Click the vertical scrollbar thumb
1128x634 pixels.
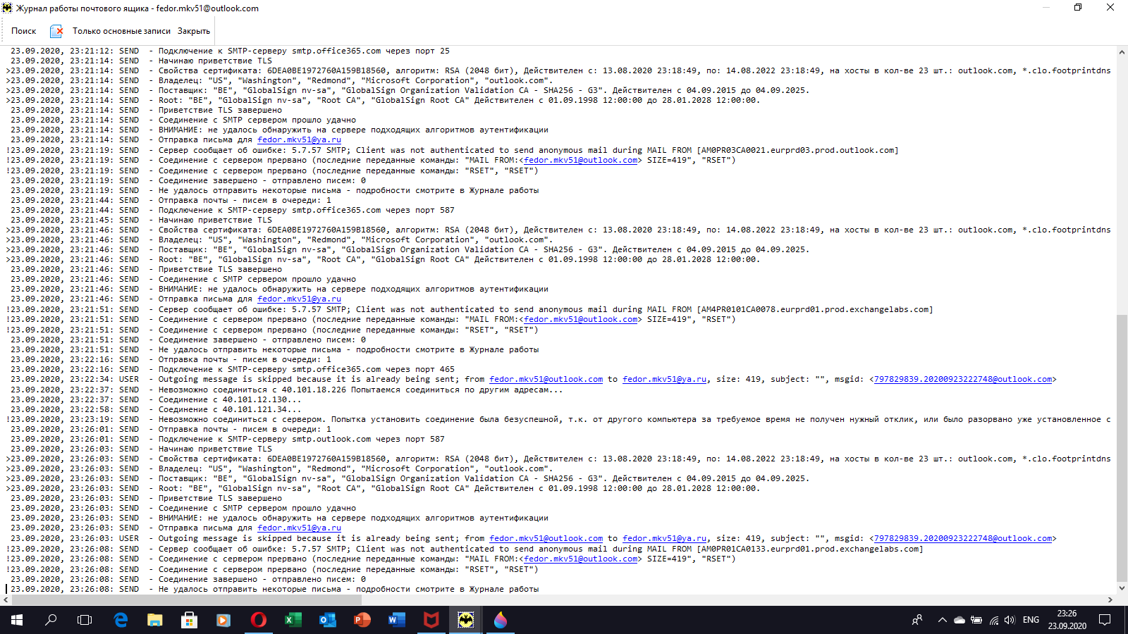(1122, 448)
